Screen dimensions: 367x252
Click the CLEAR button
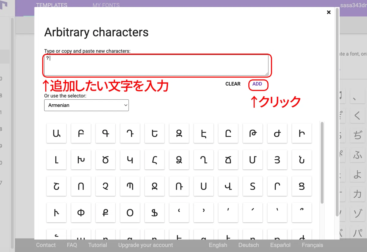[x=233, y=84]
